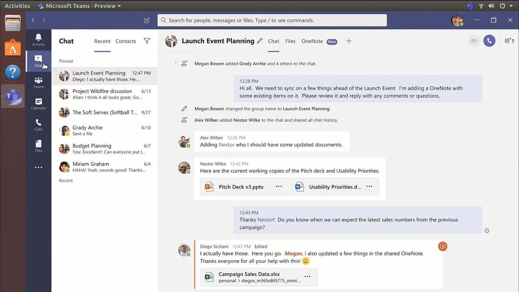Open the Activity bell icon
This screenshot has height=292, width=519.
click(39, 40)
